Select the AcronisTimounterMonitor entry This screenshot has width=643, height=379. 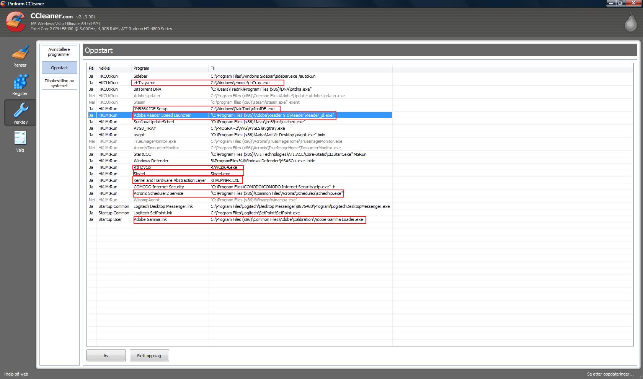(240, 148)
